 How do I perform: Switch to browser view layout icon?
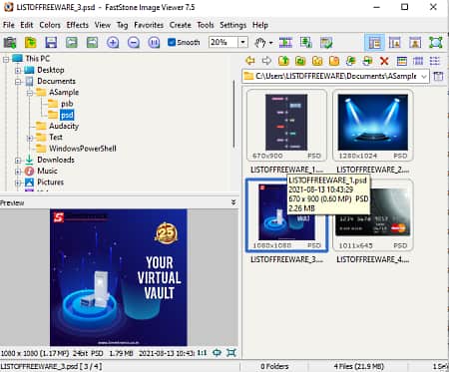click(374, 43)
